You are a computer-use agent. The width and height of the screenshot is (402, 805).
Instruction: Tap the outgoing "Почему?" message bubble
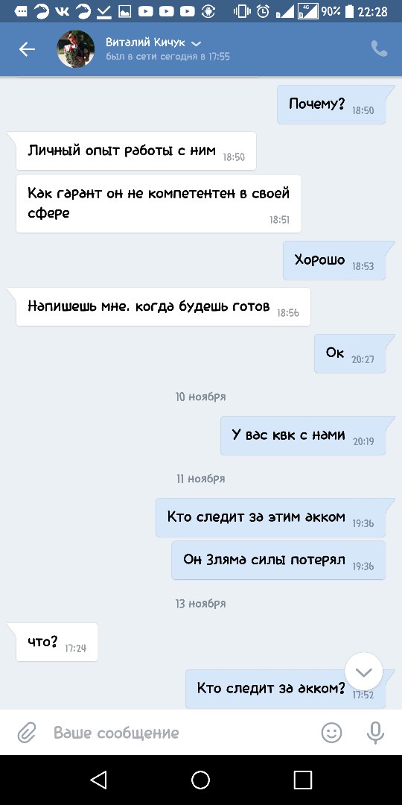332,105
